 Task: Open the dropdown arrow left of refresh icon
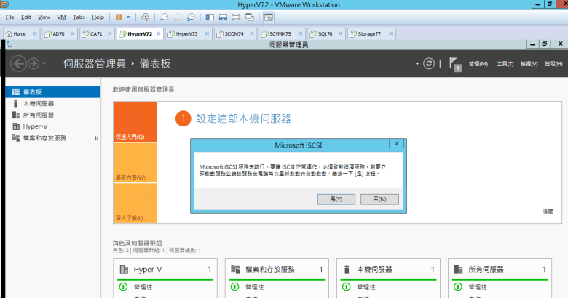(x=417, y=63)
